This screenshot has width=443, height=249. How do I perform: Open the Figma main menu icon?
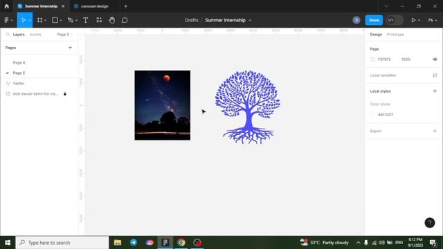pyautogui.click(x=6, y=20)
